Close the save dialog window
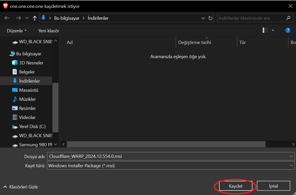This screenshot has height=195, width=296. [x=290, y=6]
